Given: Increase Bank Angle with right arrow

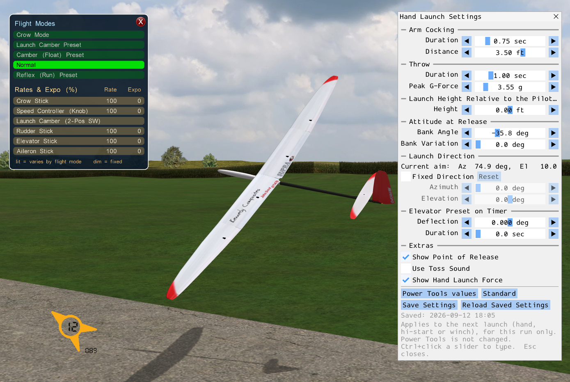Looking at the screenshot, I should 554,133.
